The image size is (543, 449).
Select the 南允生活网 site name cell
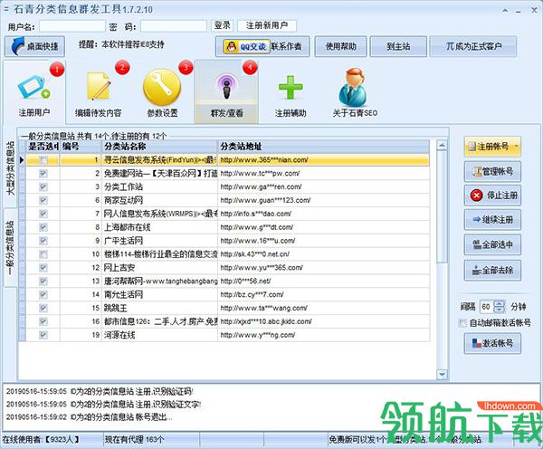point(159,294)
